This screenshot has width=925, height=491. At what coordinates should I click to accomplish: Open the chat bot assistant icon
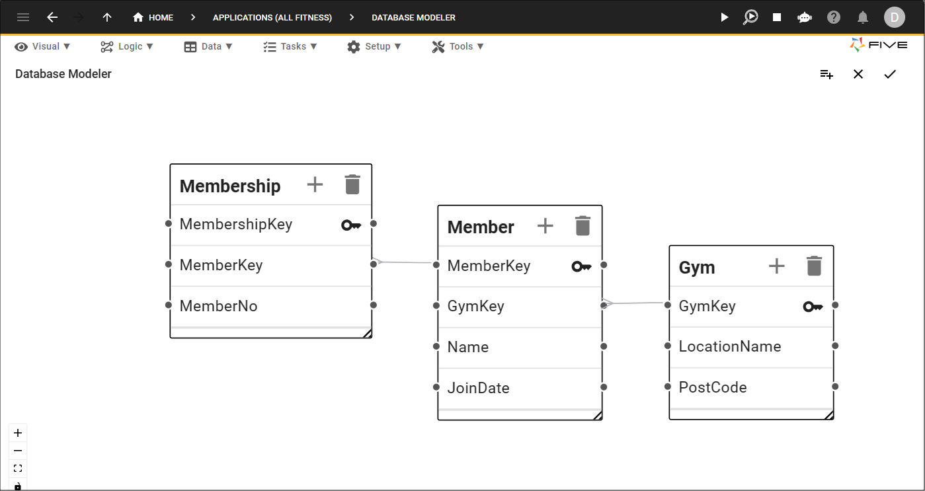pos(805,17)
